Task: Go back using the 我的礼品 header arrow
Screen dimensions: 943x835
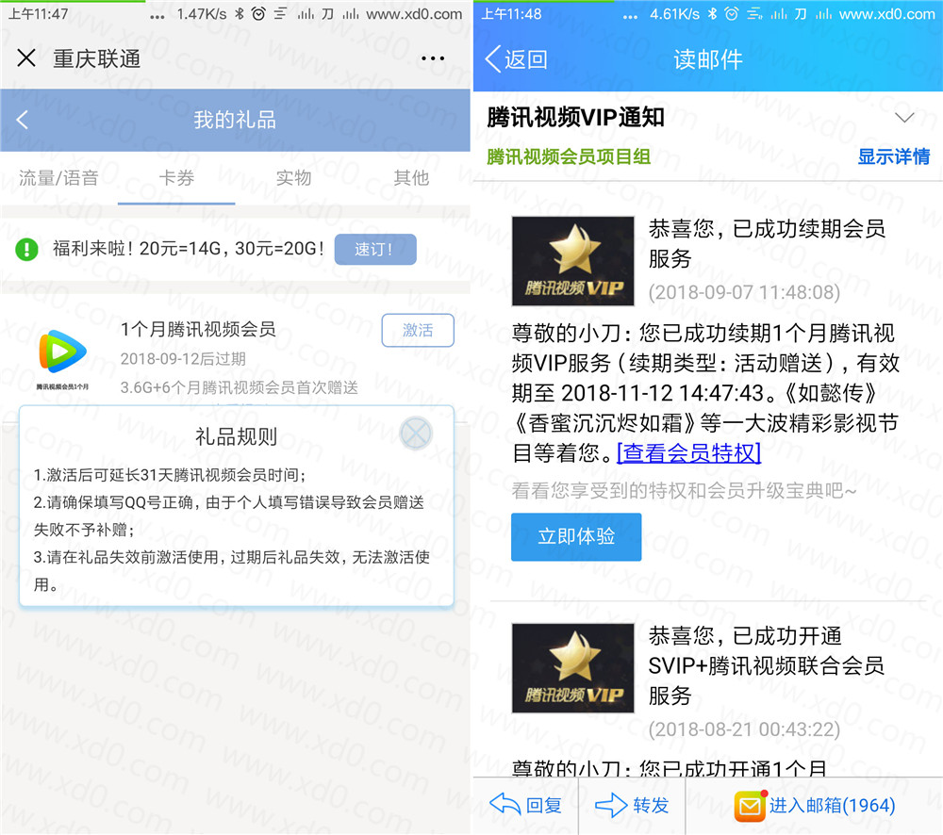Action: pyautogui.click(x=23, y=120)
